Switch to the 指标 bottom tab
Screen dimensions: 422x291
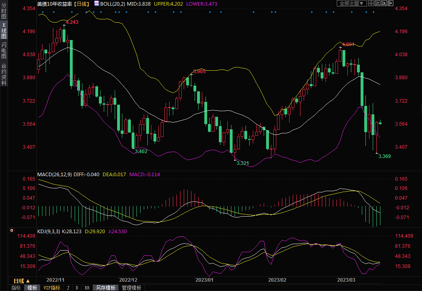[x=16, y=288]
